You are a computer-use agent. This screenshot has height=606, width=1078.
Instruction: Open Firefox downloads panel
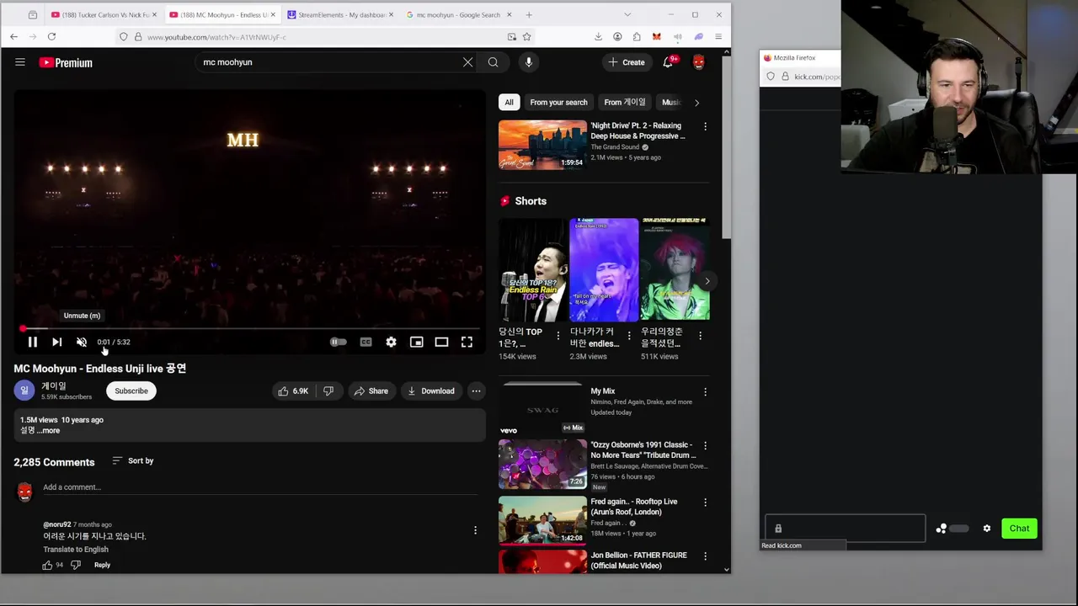point(598,36)
